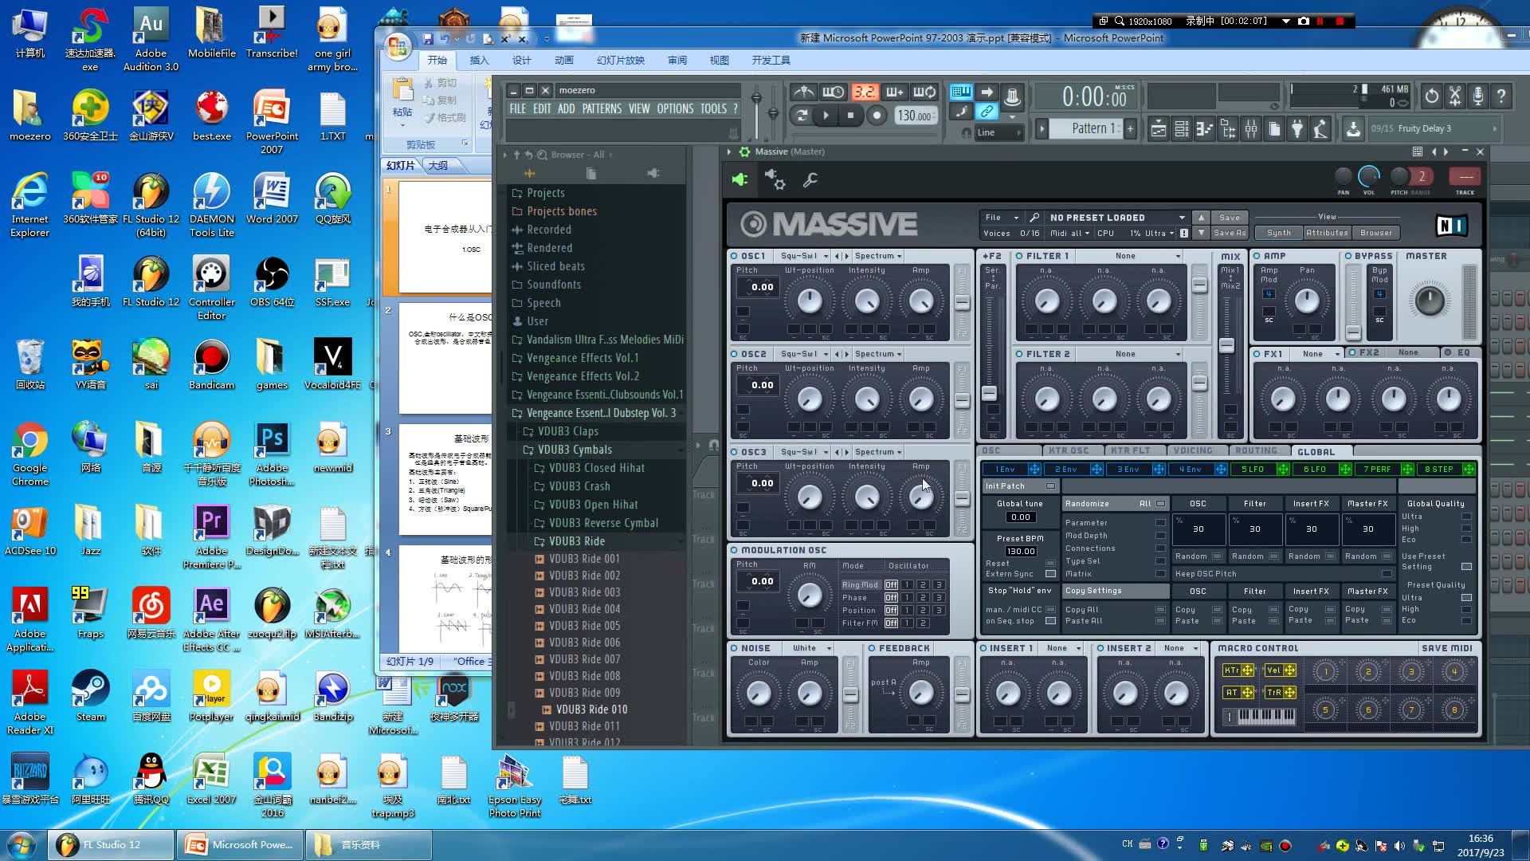Open the NO PRESET LOADED preset dropdown

click(1116, 218)
